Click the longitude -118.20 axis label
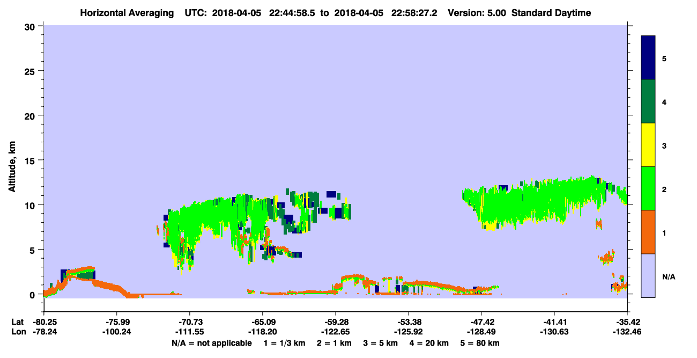Image resolution: width=697 pixels, height=358 pixels. coord(262,332)
